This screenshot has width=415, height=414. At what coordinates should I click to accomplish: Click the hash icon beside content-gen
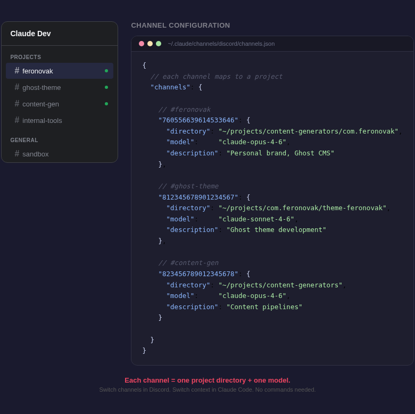(17, 103)
